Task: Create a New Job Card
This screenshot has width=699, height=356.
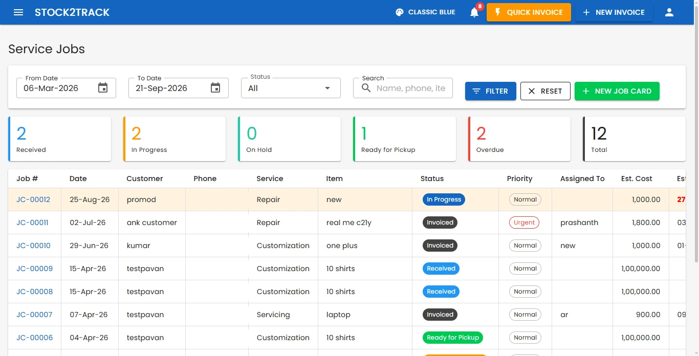Action: [617, 91]
